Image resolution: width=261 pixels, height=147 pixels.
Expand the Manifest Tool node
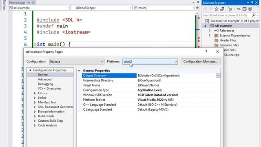[35, 102]
